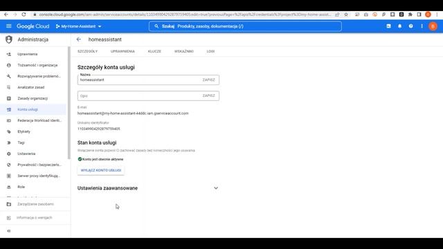Open the My Home Assistant project selector

(x=78, y=26)
